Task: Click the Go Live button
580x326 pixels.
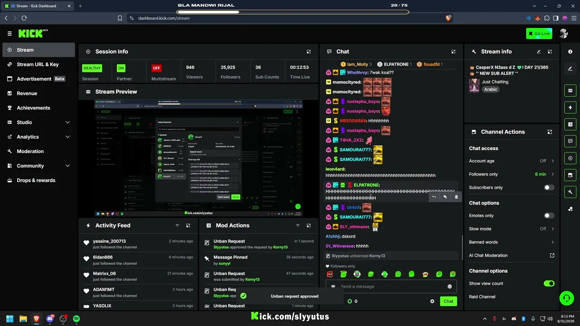Action: [539, 34]
